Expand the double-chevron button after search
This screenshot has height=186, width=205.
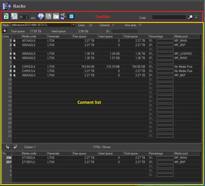pos(196,17)
